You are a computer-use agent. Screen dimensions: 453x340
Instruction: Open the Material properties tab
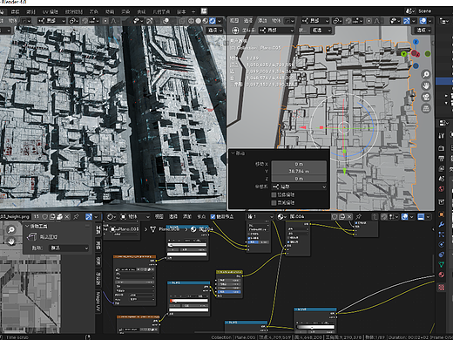(x=442, y=275)
